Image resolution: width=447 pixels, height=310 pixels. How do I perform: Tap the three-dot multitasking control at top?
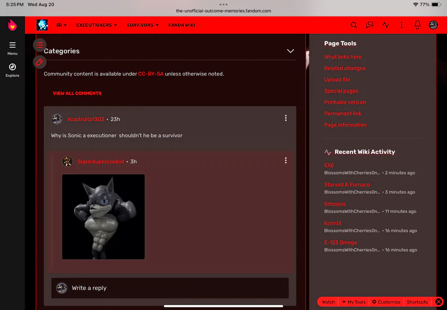pyautogui.click(x=223, y=4)
